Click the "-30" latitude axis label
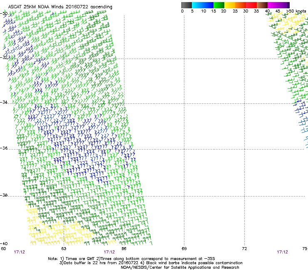The height and width of the screenshot is (270, 308). click(4, 14)
